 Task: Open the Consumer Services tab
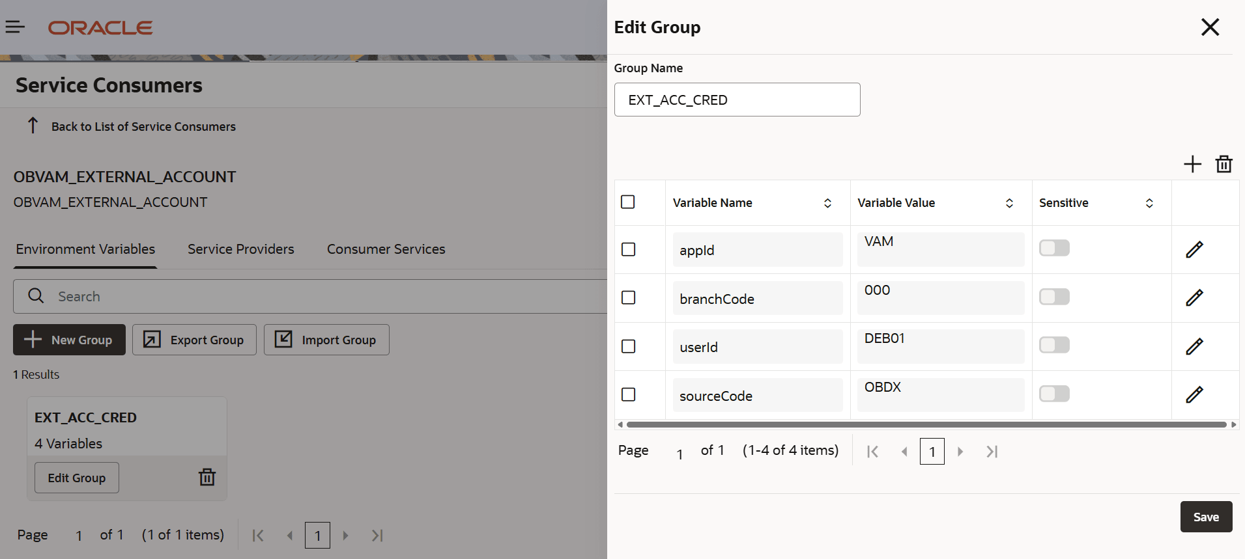(386, 249)
